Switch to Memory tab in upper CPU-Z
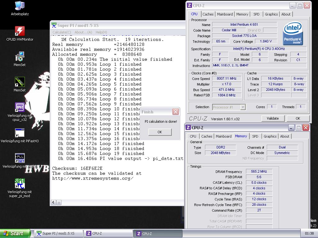Image resolution: width=318 pixels, height=238 pixels. click(242, 14)
